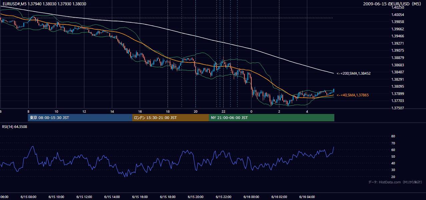Click hour tick 14 under the price chart

[x=112, y=112]
